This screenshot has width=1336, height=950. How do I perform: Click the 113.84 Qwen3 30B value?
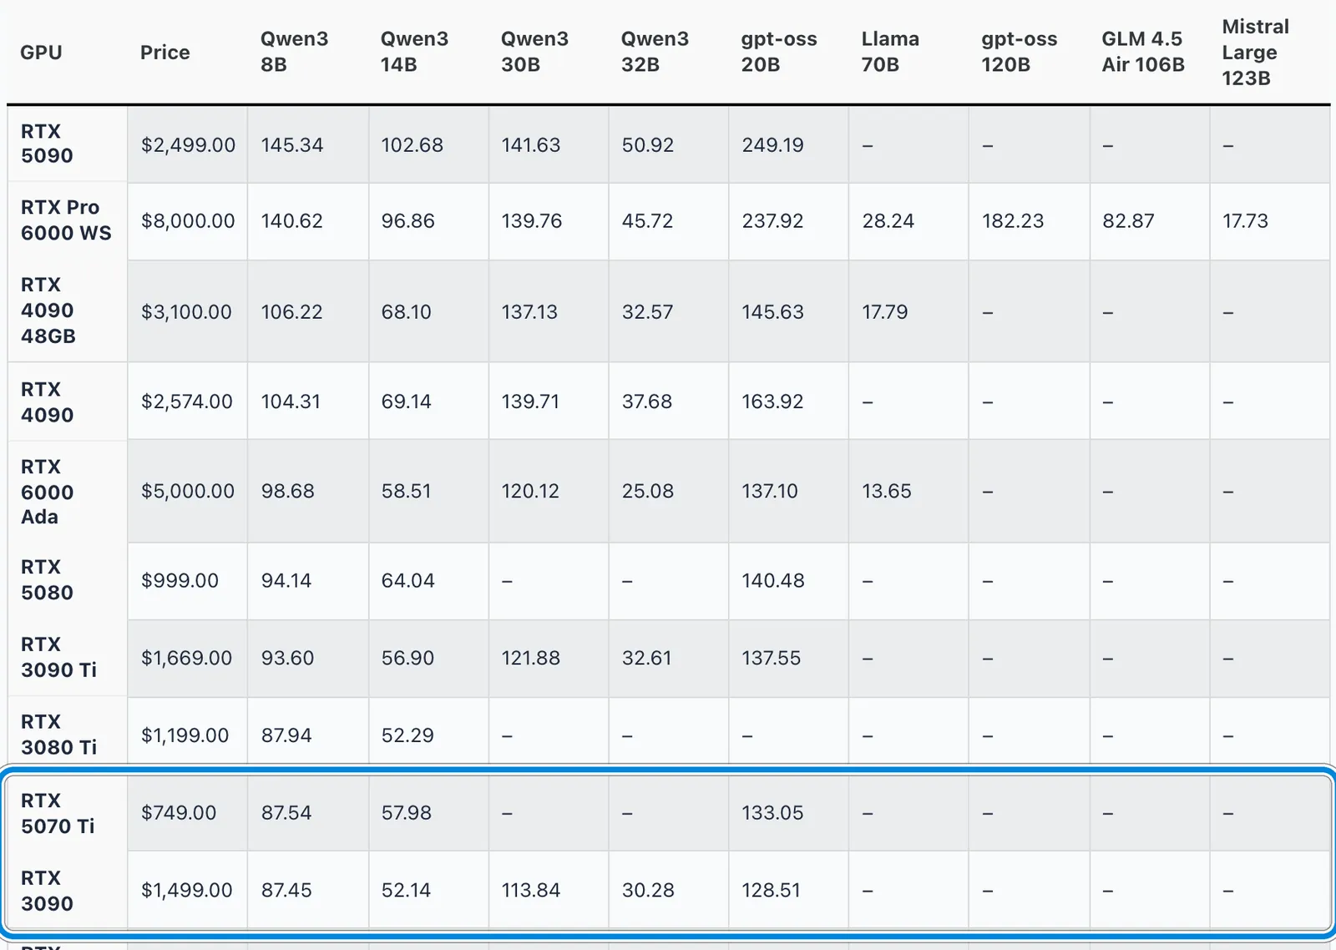tap(531, 890)
